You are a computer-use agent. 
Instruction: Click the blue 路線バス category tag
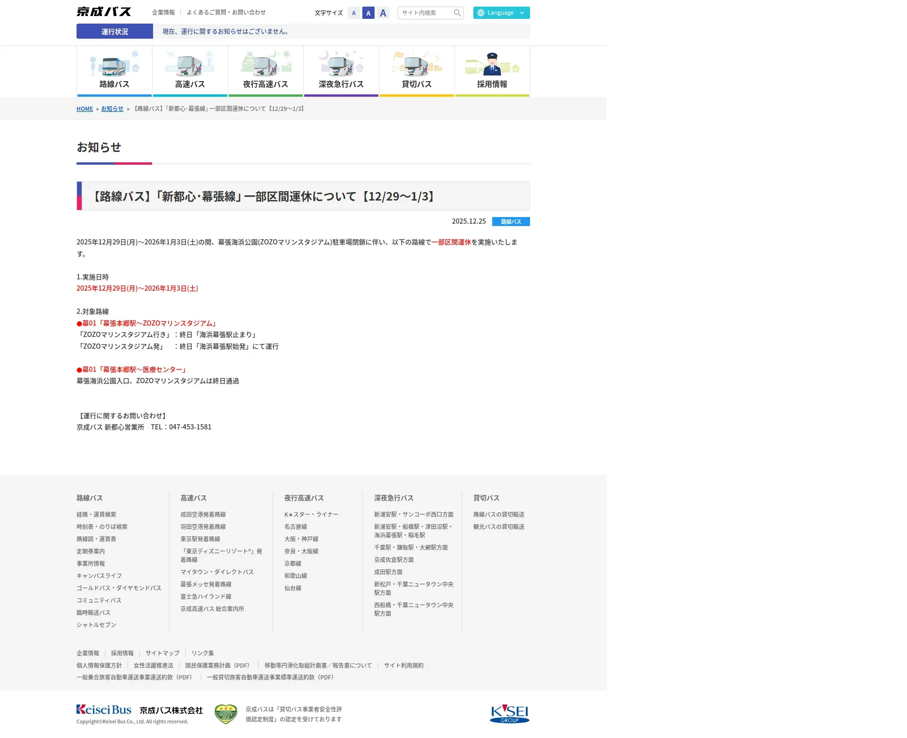click(x=511, y=222)
